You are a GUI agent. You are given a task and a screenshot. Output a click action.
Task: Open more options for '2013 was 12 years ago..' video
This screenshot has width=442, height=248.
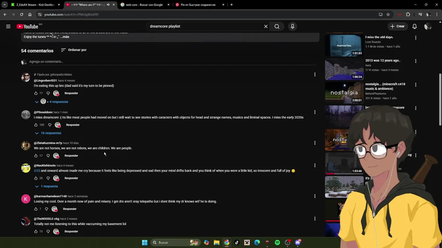(416, 61)
